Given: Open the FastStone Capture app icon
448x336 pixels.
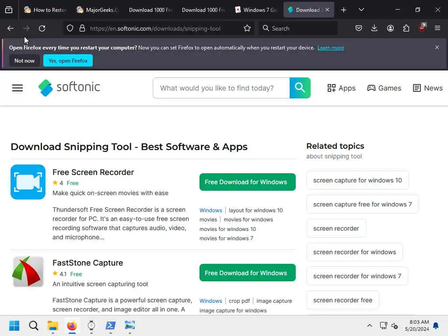Looking at the screenshot, I should 28,272.
